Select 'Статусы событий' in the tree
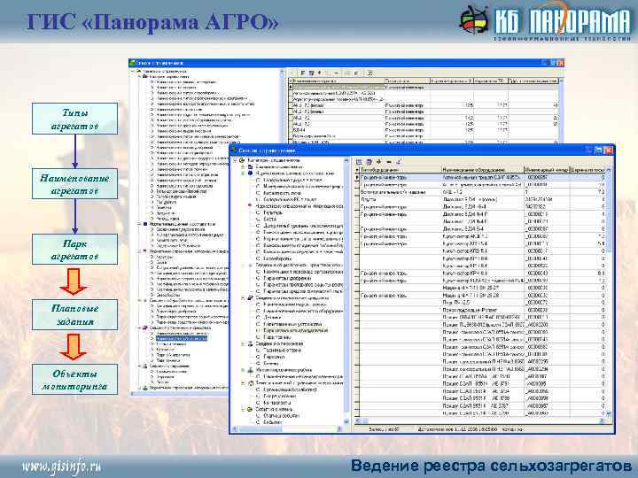This screenshot has height=478, width=638. (x=282, y=416)
